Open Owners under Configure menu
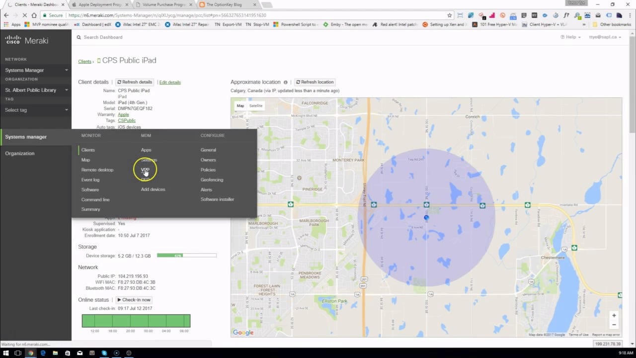636x358 pixels. [x=208, y=160]
